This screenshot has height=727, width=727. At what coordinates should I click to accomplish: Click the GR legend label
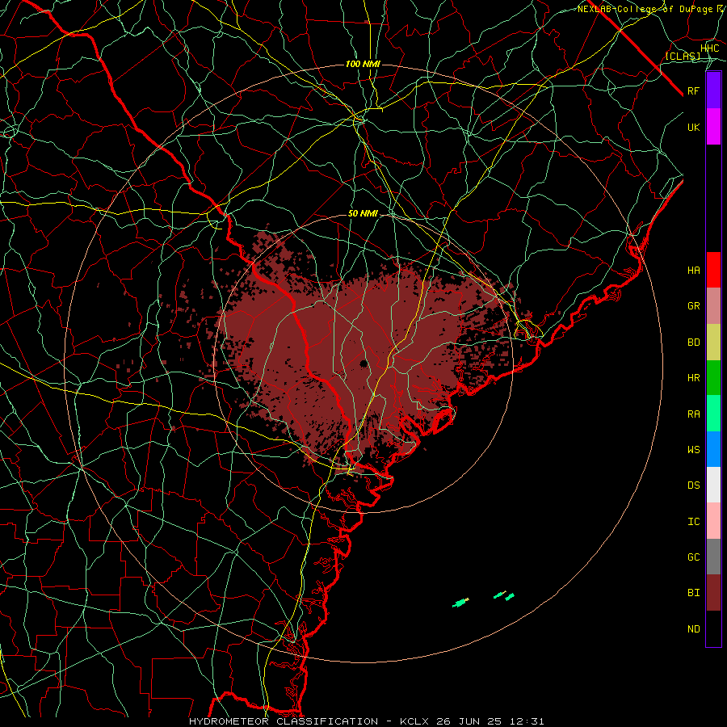point(693,306)
